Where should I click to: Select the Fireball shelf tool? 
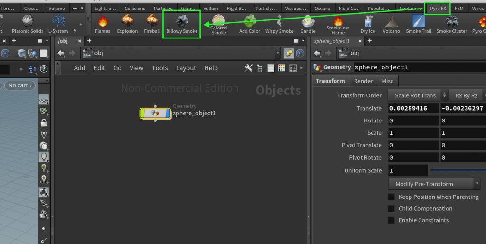152,24
